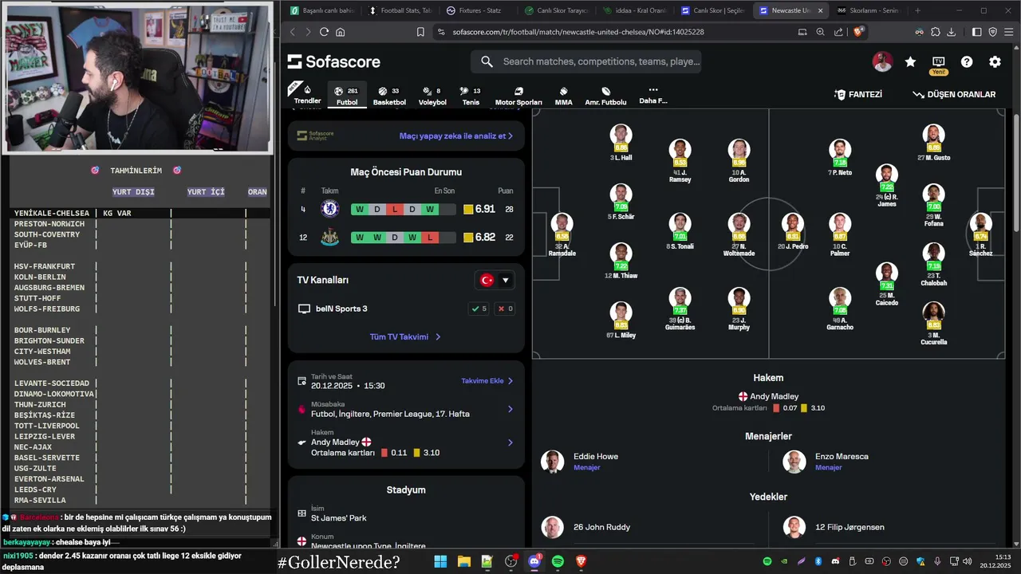
Task: Open Maçı yapay zeka ile analiz et
Action: [x=456, y=136]
